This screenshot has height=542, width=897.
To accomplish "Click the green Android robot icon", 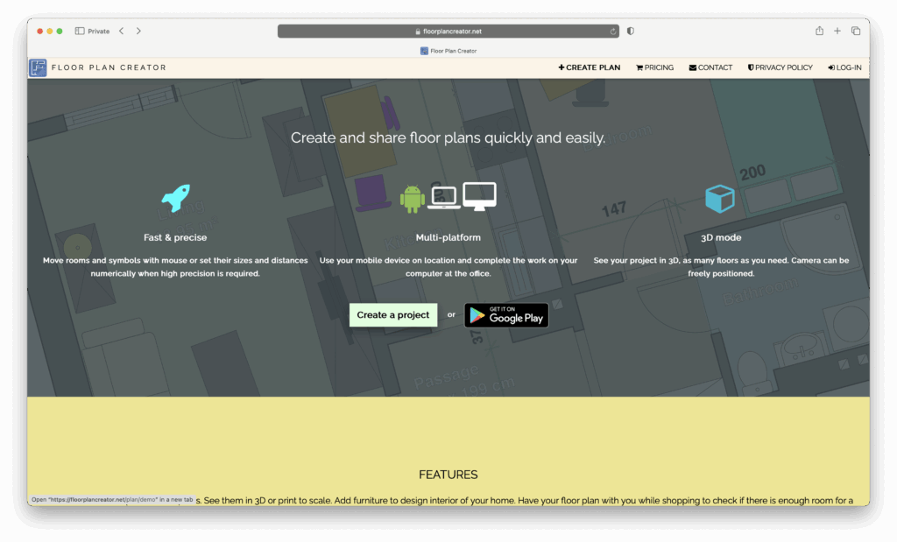I will pos(412,199).
